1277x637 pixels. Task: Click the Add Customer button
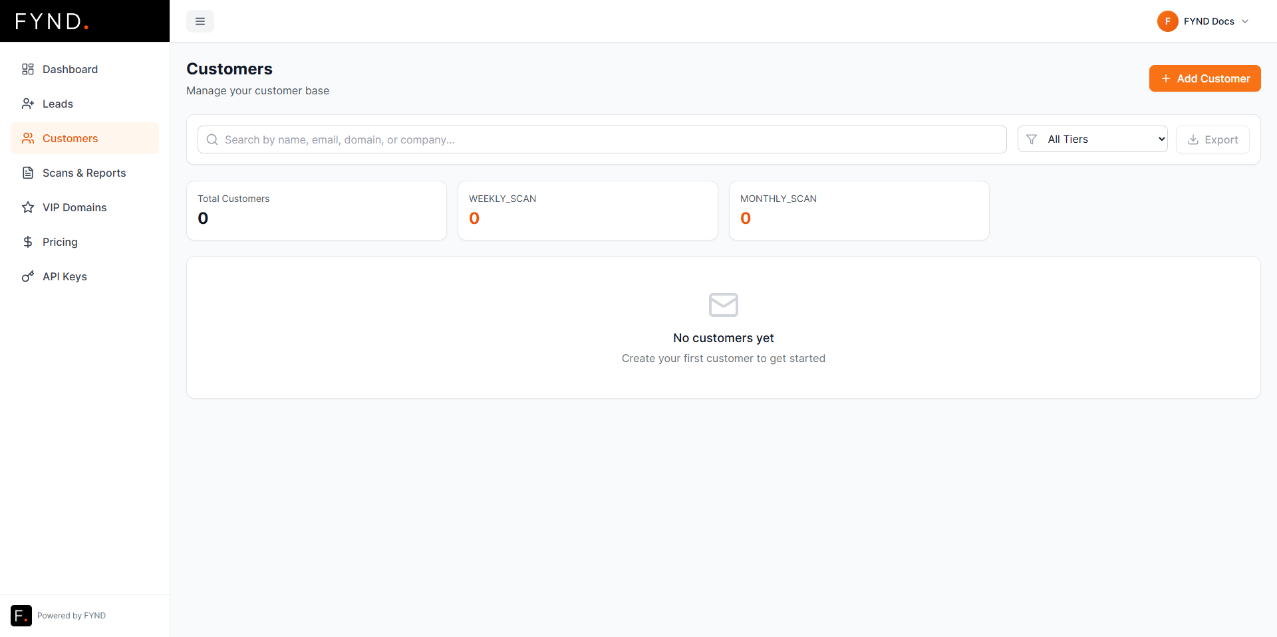tap(1205, 78)
